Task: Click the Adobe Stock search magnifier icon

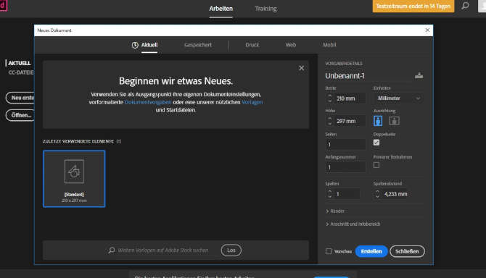Action: [112, 250]
